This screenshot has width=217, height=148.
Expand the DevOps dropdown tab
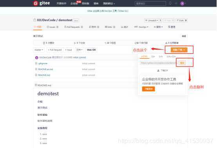click(141, 27)
